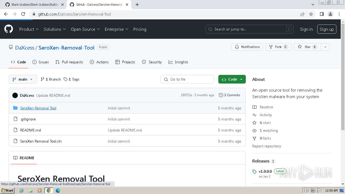Show the tab search dropdown
345x194 pixels.
click(313, 5)
